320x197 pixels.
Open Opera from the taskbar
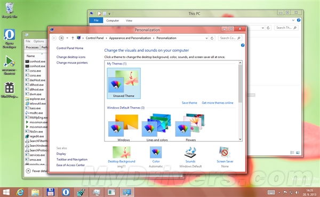click(x=66, y=192)
